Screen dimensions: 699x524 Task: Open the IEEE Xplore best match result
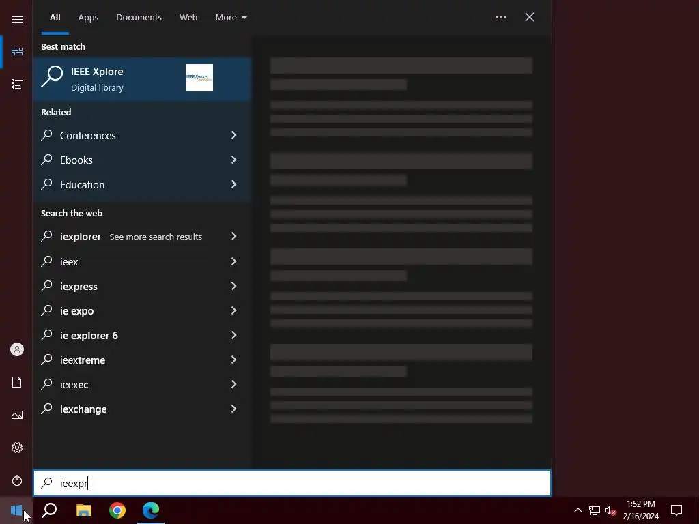(142, 79)
